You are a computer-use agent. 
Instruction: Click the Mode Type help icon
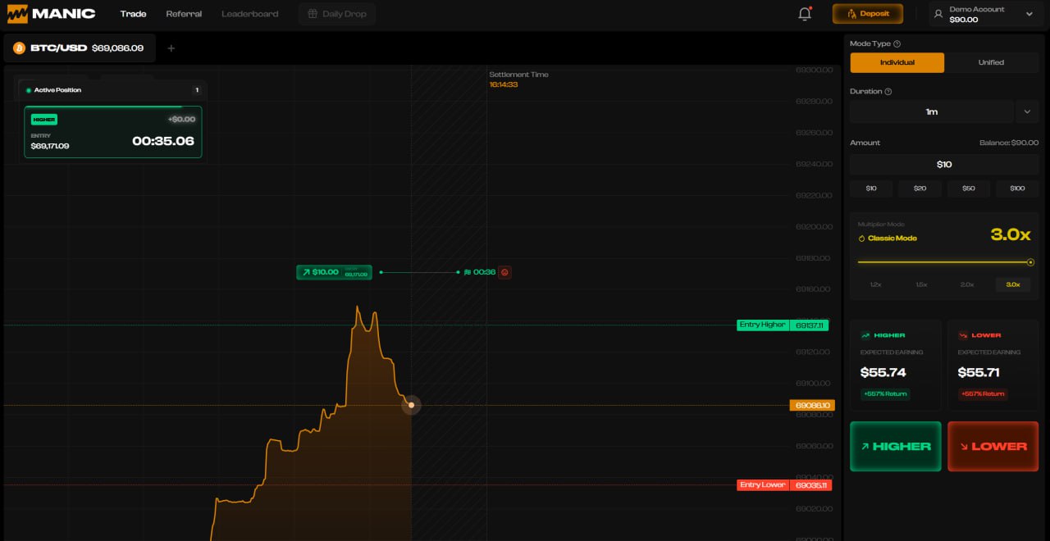tap(897, 44)
